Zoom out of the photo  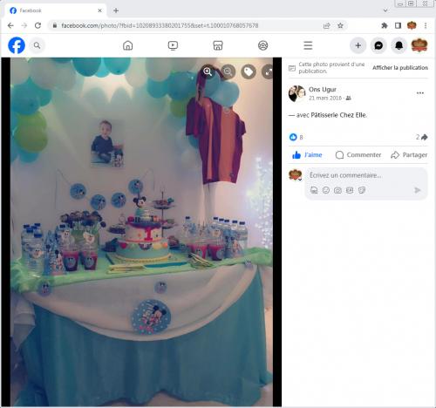[228, 71]
